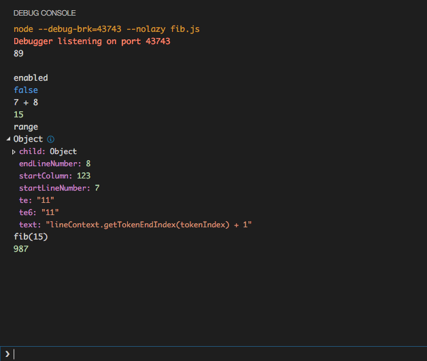The height and width of the screenshot is (361, 427).
Task: Click the info icon next to Object
Action: [x=50, y=139]
